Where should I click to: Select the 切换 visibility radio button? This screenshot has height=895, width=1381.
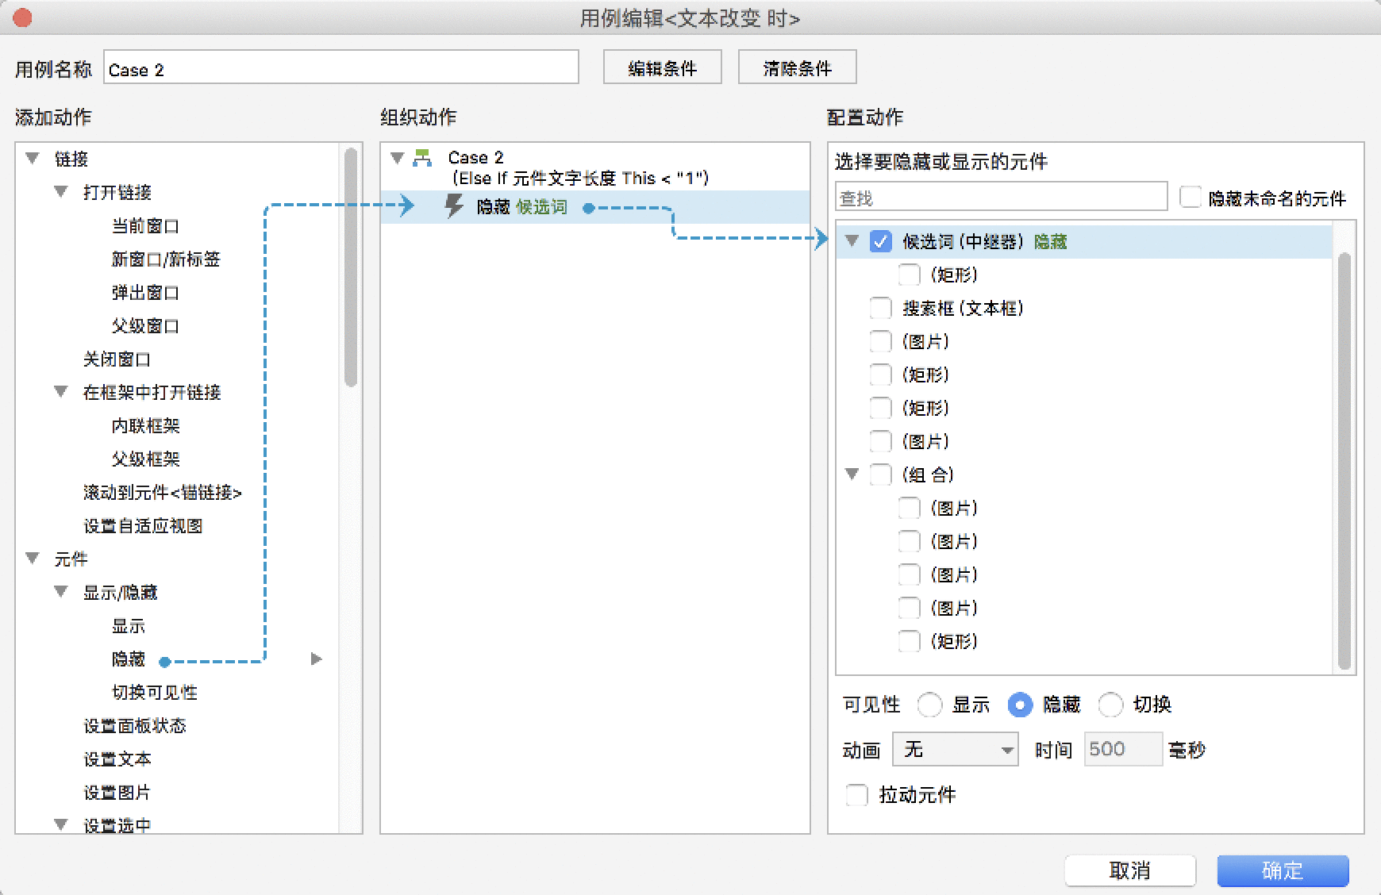coord(1110,705)
